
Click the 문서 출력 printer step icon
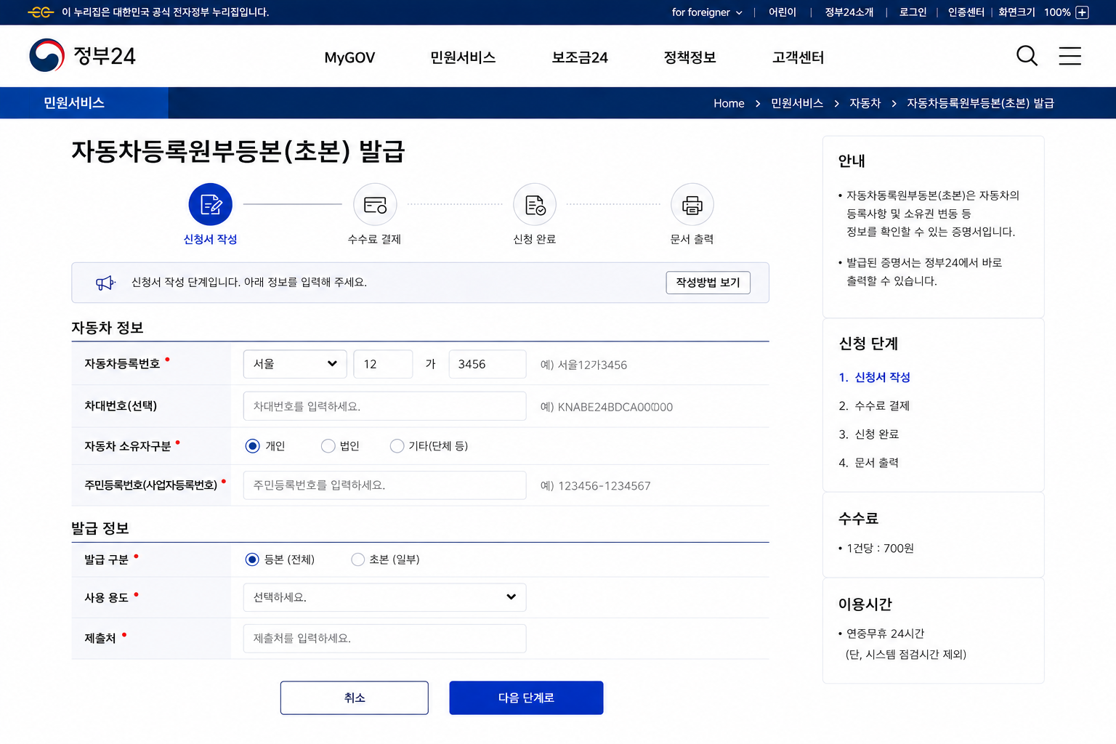tap(692, 205)
